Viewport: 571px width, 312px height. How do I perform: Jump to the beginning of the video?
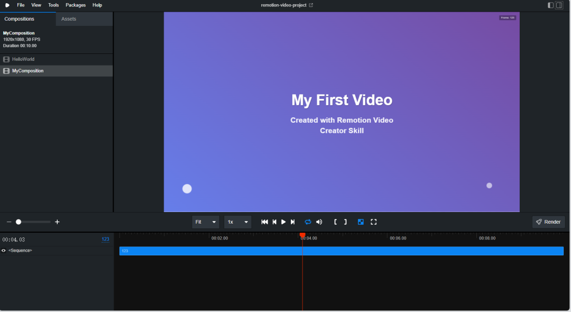[x=265, y=222]
